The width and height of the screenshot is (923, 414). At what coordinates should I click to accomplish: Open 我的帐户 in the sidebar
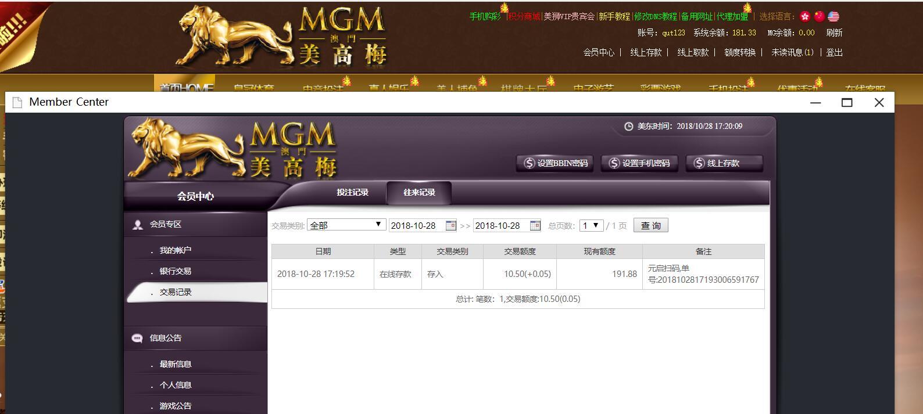175,250
